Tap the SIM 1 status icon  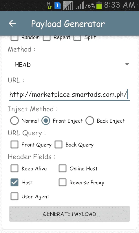[57, 6]
